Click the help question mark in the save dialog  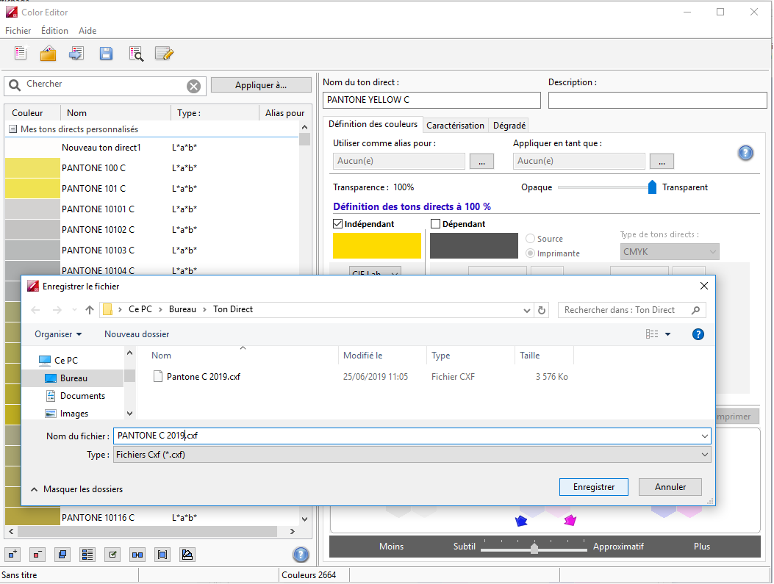(698, 334)
